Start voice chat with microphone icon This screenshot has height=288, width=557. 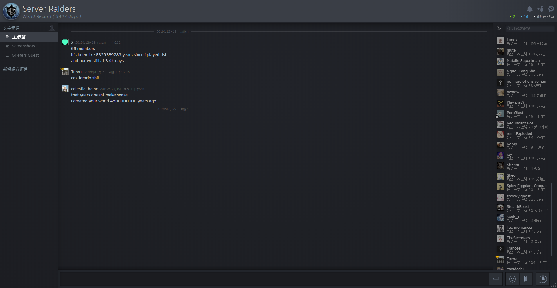tap(543, 279)
